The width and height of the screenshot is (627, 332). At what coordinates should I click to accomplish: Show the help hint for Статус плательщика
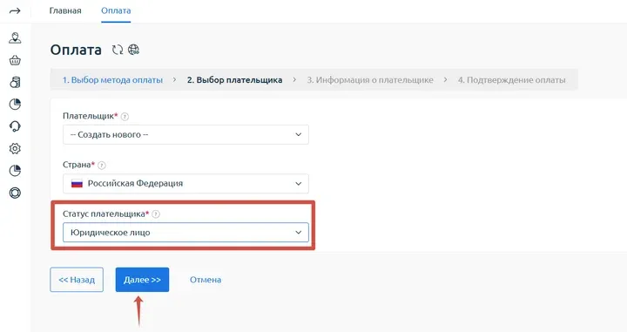[156, 214]
